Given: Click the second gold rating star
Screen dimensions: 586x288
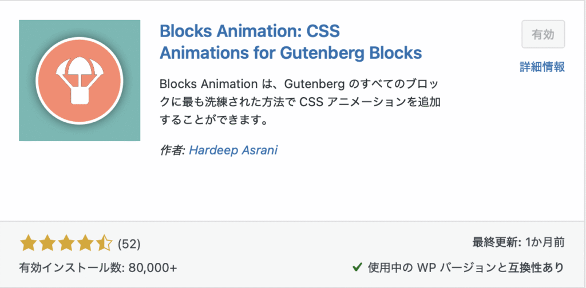Looking at the screenshot, I should (x=47, y=244).
